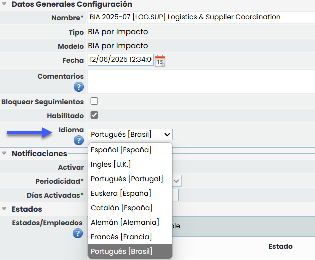This screenshot has width=315, height=260.
Task: Collapse the Idioma dropdown showing Portugués [Brasil]
Action: 130,134
